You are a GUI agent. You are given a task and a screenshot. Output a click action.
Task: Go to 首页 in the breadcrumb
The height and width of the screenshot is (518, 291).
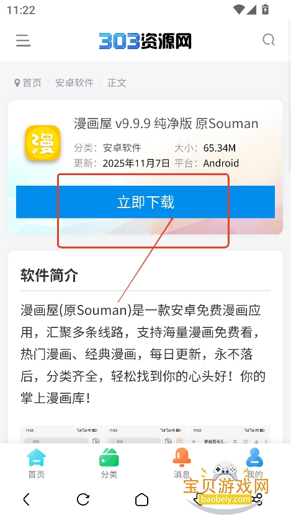(32, 83)
